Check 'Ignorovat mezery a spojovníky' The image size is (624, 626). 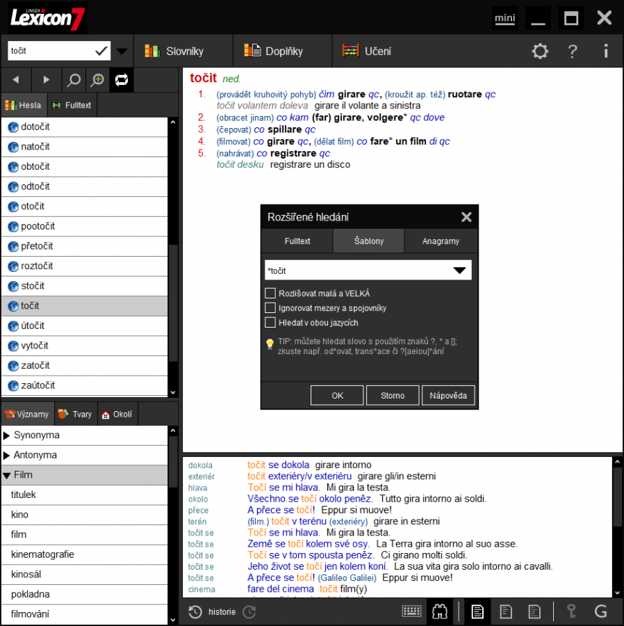[271, 308]
